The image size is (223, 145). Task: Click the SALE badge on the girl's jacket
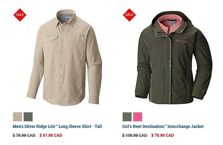(129, 15)
